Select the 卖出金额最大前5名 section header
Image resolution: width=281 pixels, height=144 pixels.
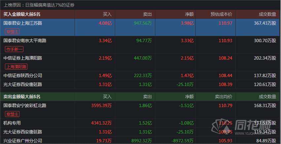click(22, 97)
